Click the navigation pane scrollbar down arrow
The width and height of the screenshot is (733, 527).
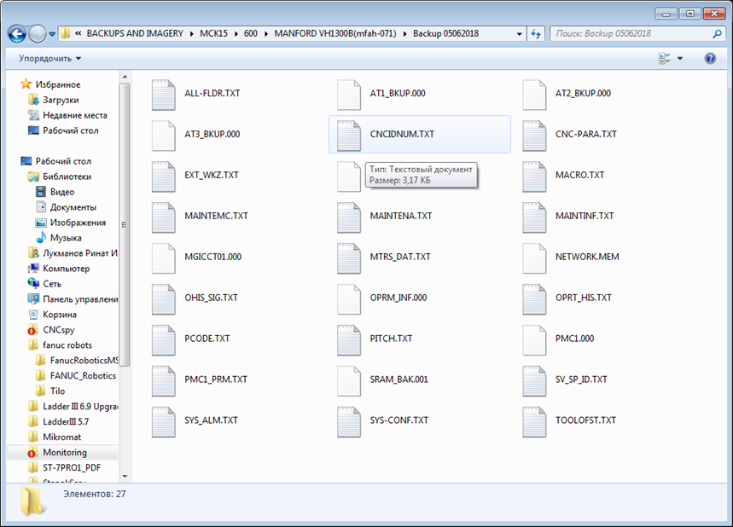[x=125, y=476]
